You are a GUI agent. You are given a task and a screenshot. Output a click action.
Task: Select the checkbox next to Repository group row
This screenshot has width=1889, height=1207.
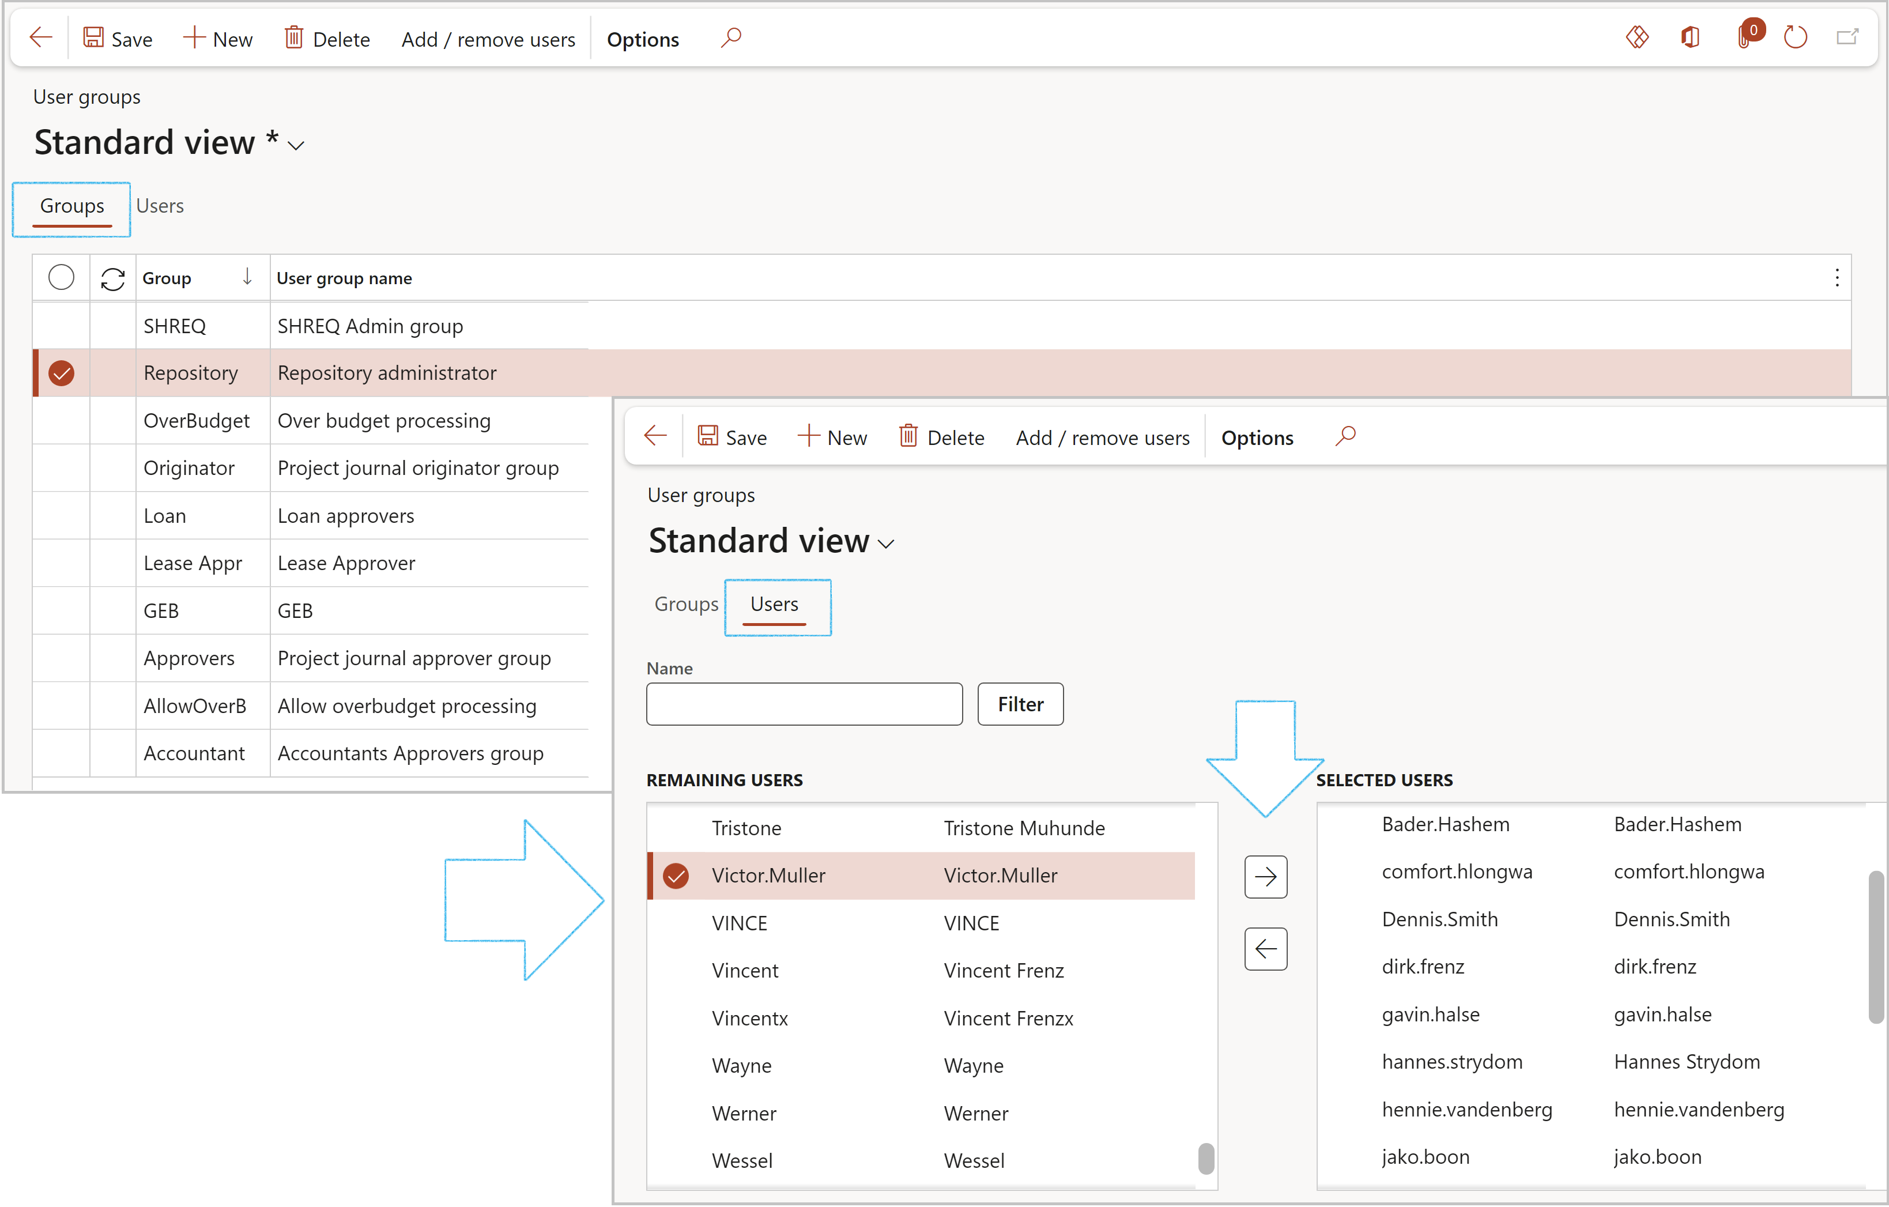pos(62,372)
